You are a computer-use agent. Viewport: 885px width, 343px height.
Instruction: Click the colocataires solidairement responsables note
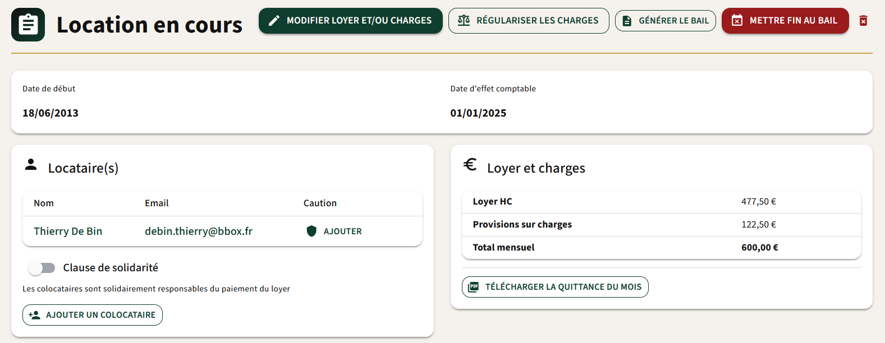click(156, 289)
